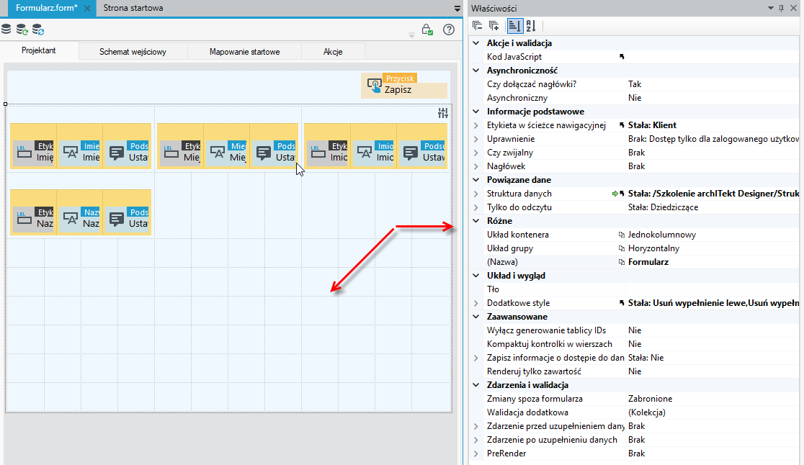Expand all property categories in Właściwości toolbar
The image size is (804, 465).
[x=493, y=26]
